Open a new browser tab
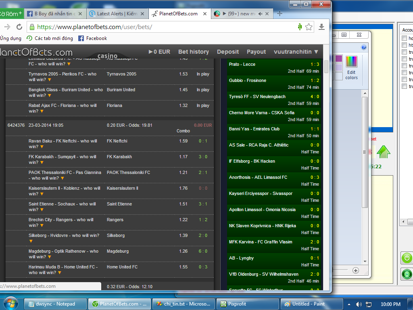Viewport: 413px width, 310px height. click(280, 14)
